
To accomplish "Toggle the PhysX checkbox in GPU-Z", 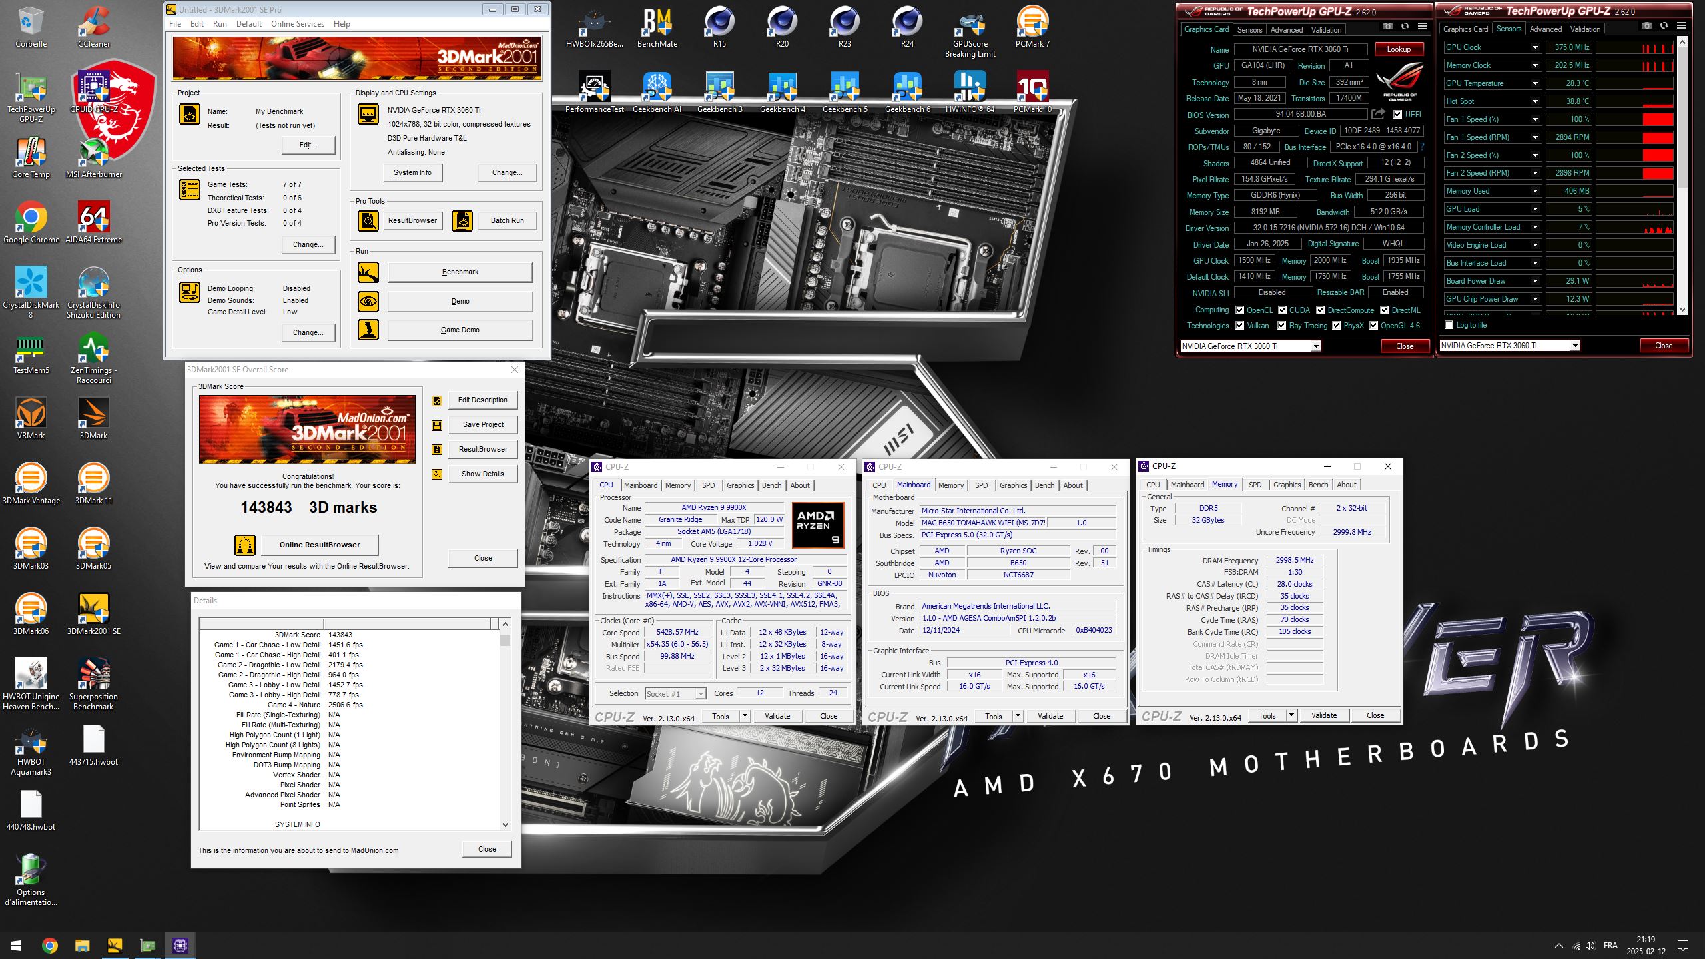I will [x=1336, y=326].
